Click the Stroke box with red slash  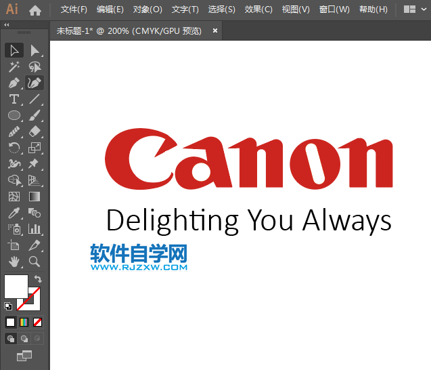click(x=33, y=304)
